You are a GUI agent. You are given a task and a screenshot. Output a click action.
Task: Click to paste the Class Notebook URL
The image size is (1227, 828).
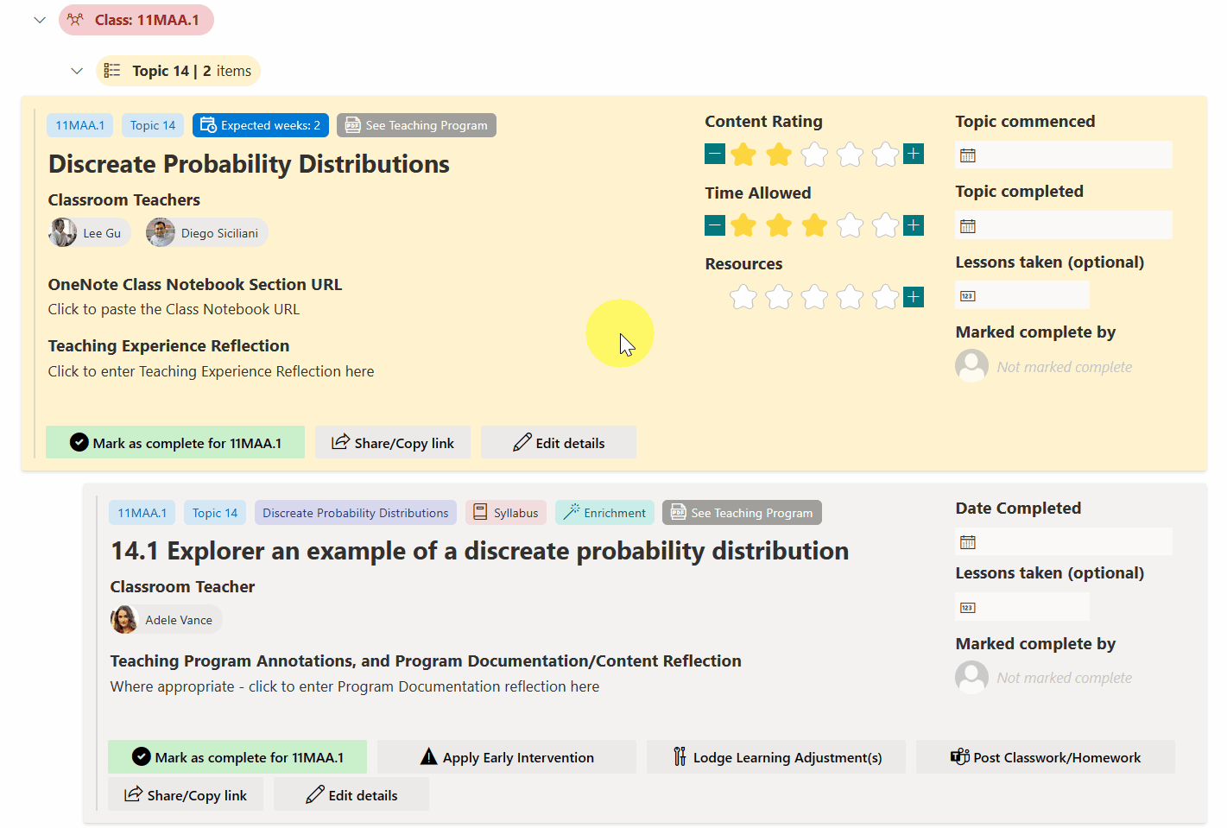click(174, 309)
